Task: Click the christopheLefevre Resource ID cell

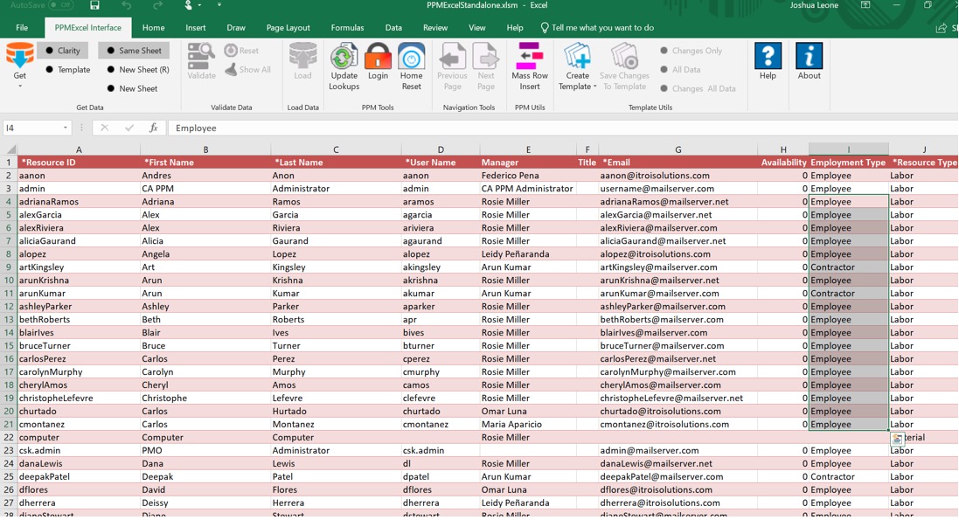Action: tap(79, 398)
